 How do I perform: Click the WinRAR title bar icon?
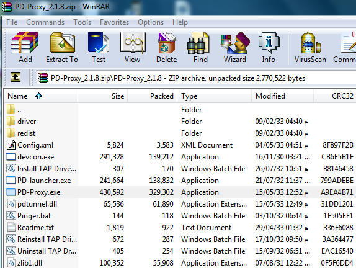tap(6, 6)
